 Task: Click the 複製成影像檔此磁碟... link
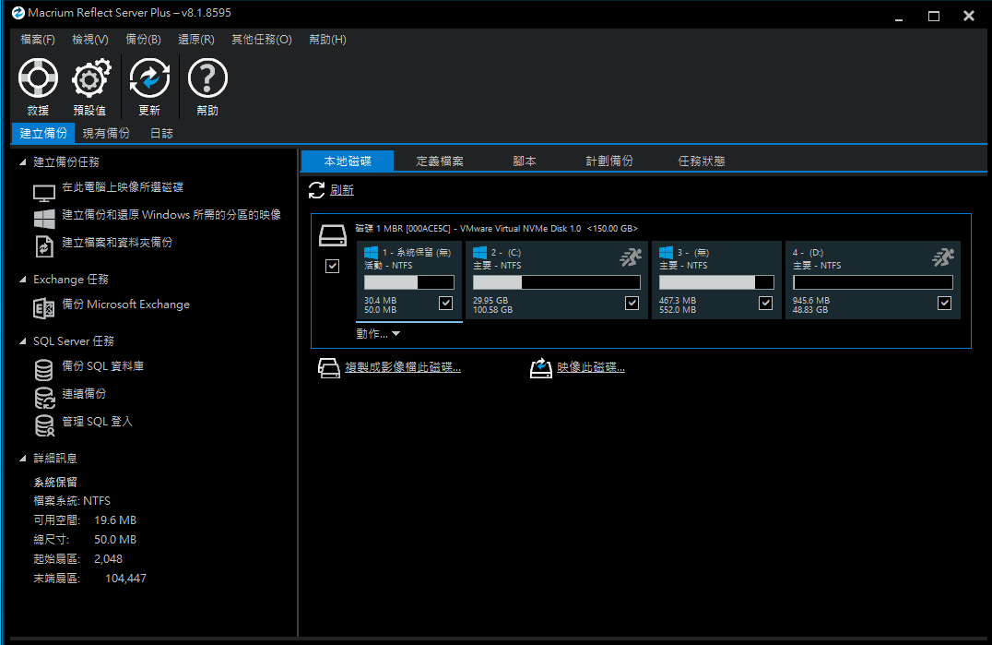(x=402, y=368)
